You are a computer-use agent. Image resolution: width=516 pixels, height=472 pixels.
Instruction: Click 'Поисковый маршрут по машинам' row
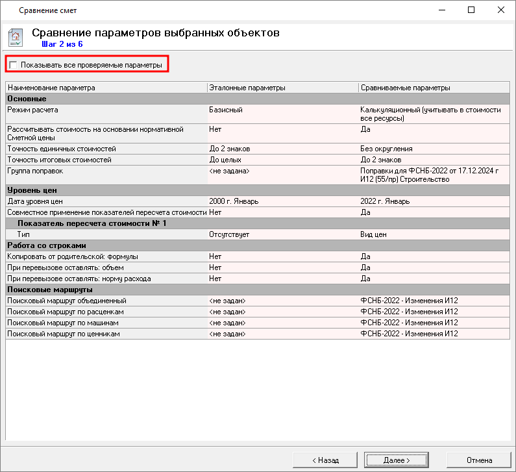63,323
